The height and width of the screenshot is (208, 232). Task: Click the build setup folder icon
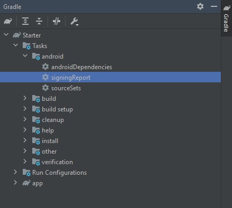click(36, 109)
